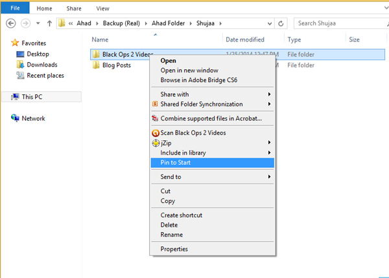Click the Recent places icon

point(20,75)
